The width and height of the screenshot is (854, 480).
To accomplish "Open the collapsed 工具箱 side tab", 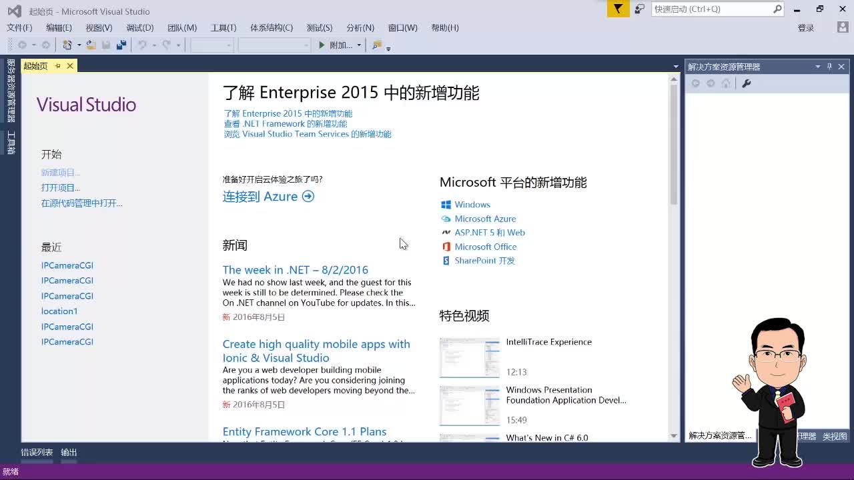I will [11, 143].
